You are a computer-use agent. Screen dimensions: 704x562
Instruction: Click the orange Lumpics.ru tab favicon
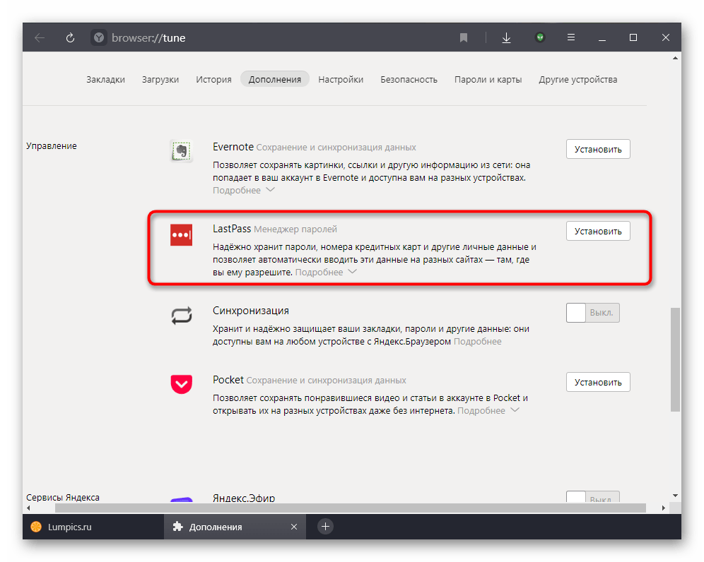36,527
